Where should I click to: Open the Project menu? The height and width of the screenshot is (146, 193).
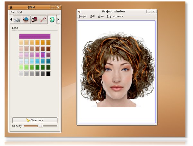click(x=83, y=16)
